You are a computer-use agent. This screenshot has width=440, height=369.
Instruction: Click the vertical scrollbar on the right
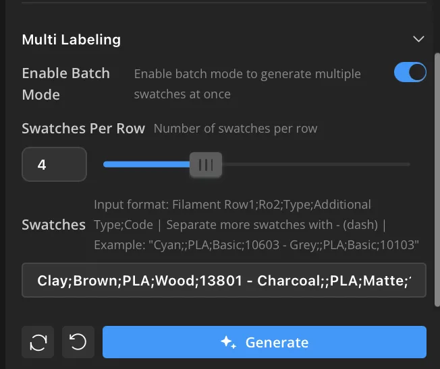point(437,179)
